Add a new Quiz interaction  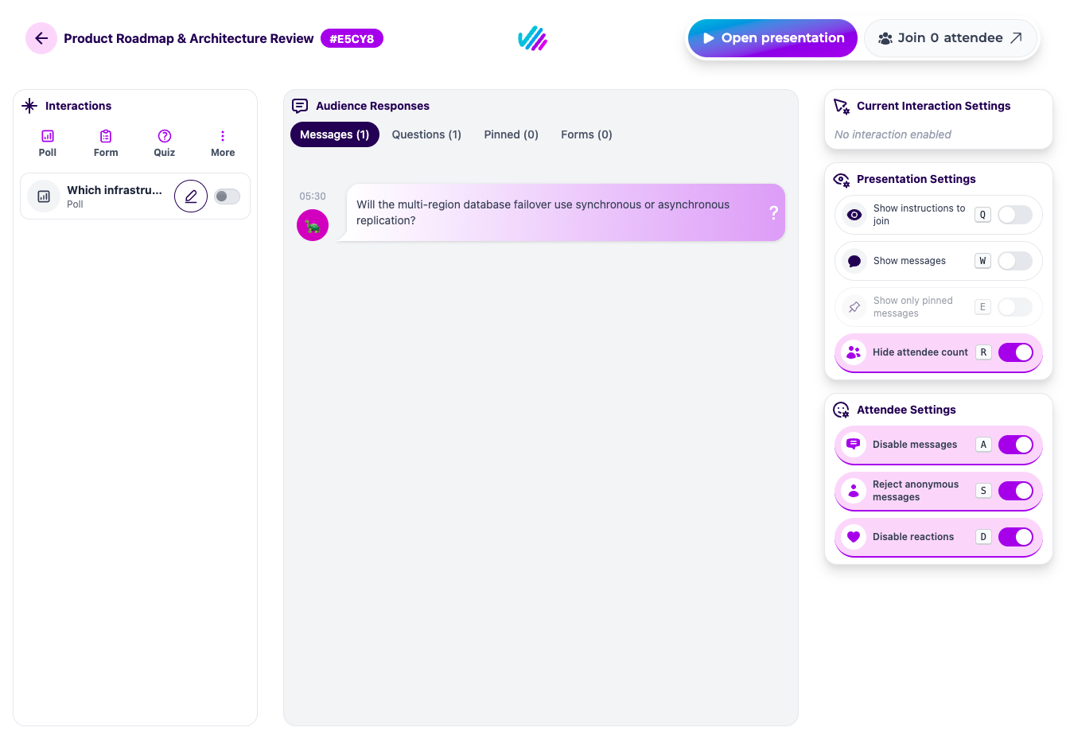(165, 144)
